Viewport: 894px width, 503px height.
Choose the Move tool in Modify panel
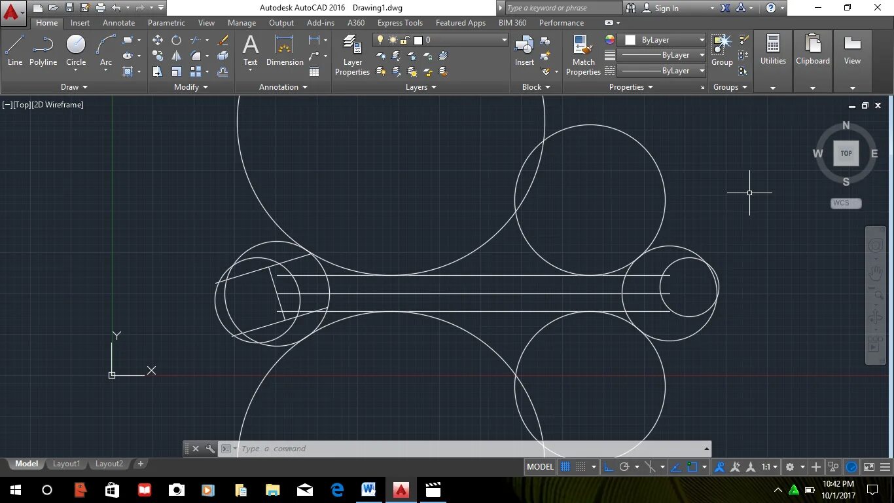[x=158, y=40]
